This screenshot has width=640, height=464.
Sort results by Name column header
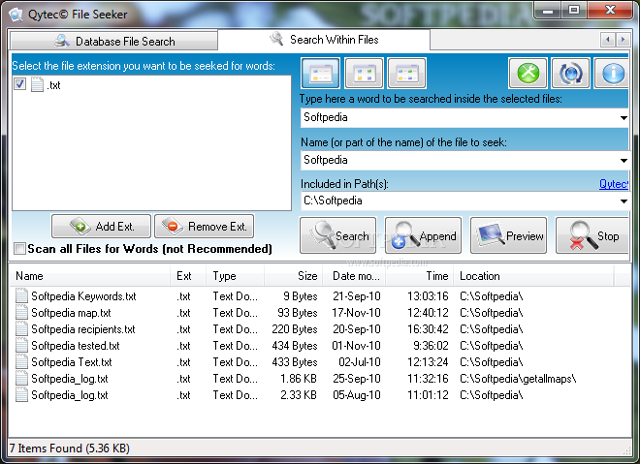[x=90, y=276]
